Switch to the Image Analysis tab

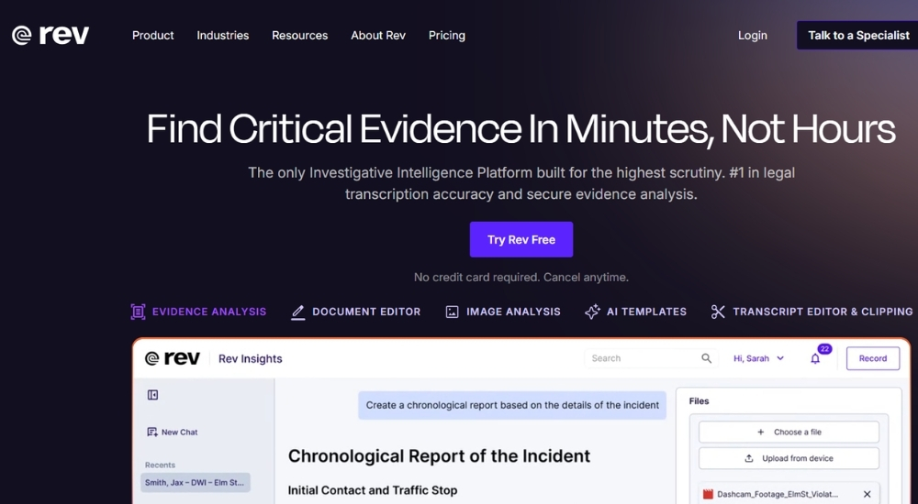503,312
